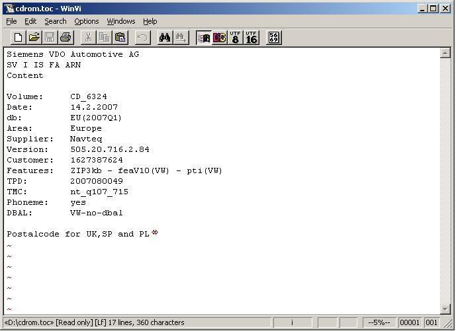Screen dimensions: 456x331
Task: Maximize the WinVi window
Action: pyautogui.click(x=433, y=9)
